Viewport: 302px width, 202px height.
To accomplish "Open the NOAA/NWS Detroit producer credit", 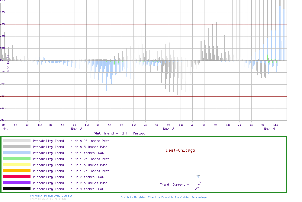I will (x=51, y=196).
